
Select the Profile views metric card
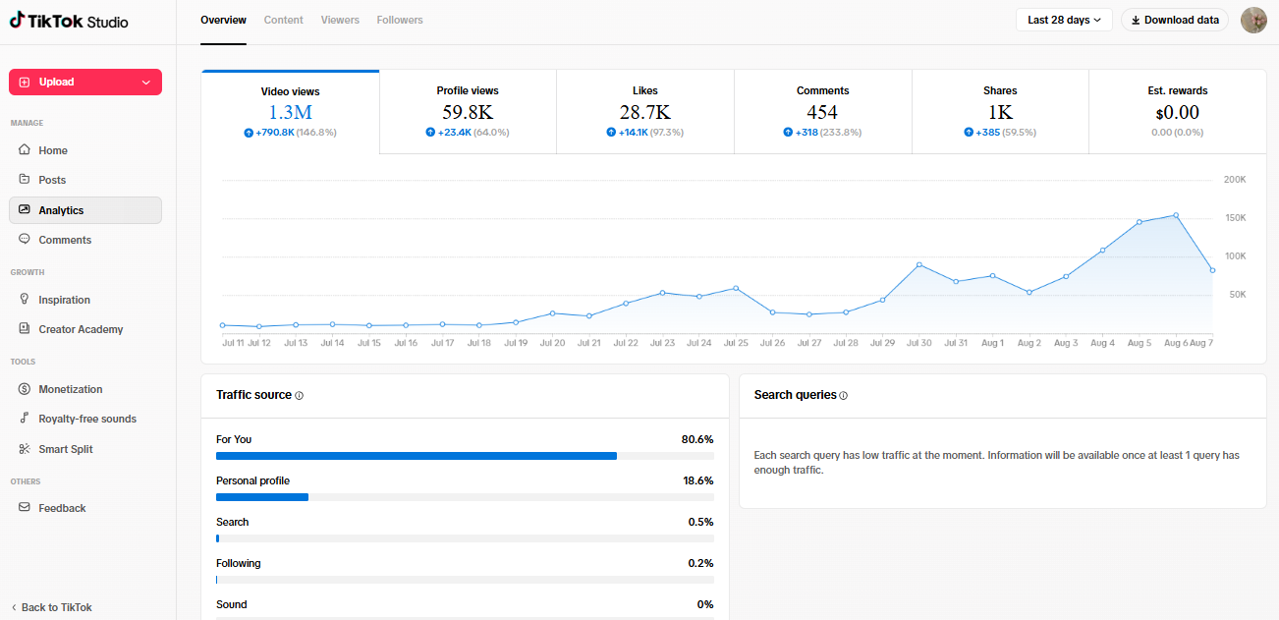(x=468, y=112)
